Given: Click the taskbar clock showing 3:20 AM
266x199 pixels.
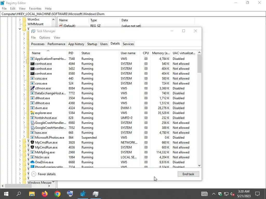Looking at the screenshot, I should pos(244,194).
